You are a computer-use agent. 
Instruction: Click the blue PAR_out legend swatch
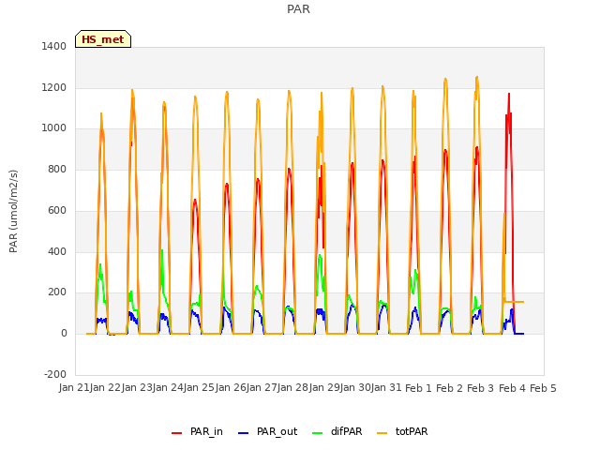(244, 433)
